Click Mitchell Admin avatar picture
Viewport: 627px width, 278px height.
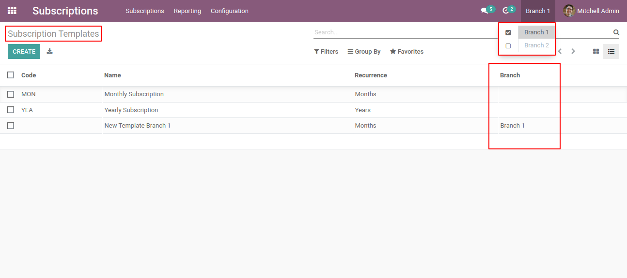tap(569, 11)
